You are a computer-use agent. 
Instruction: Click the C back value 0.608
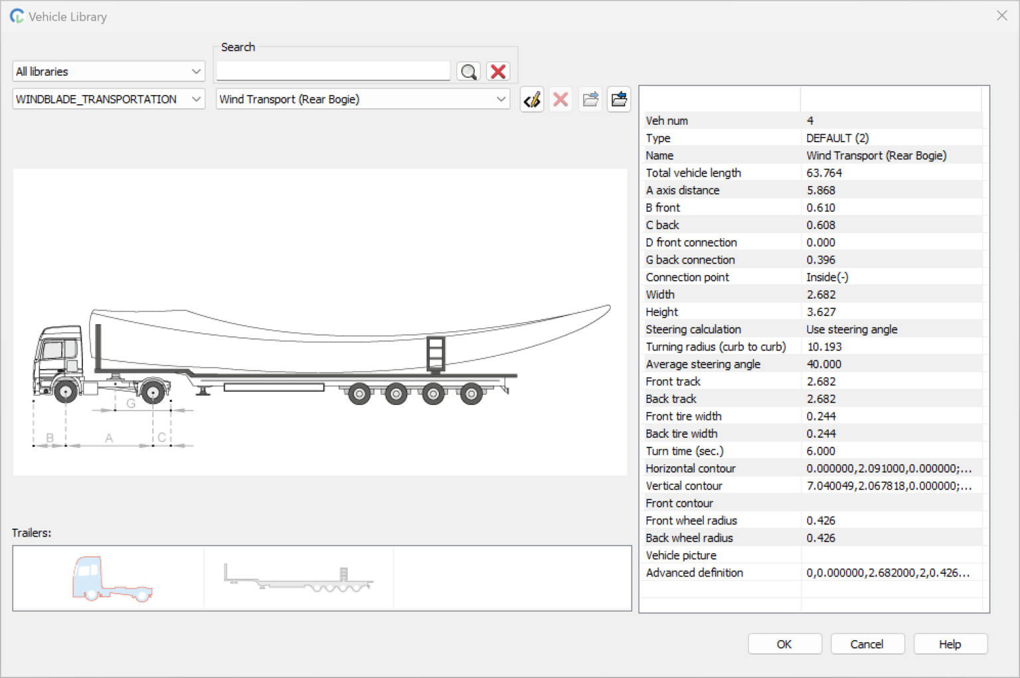click(x=821, y=225)
